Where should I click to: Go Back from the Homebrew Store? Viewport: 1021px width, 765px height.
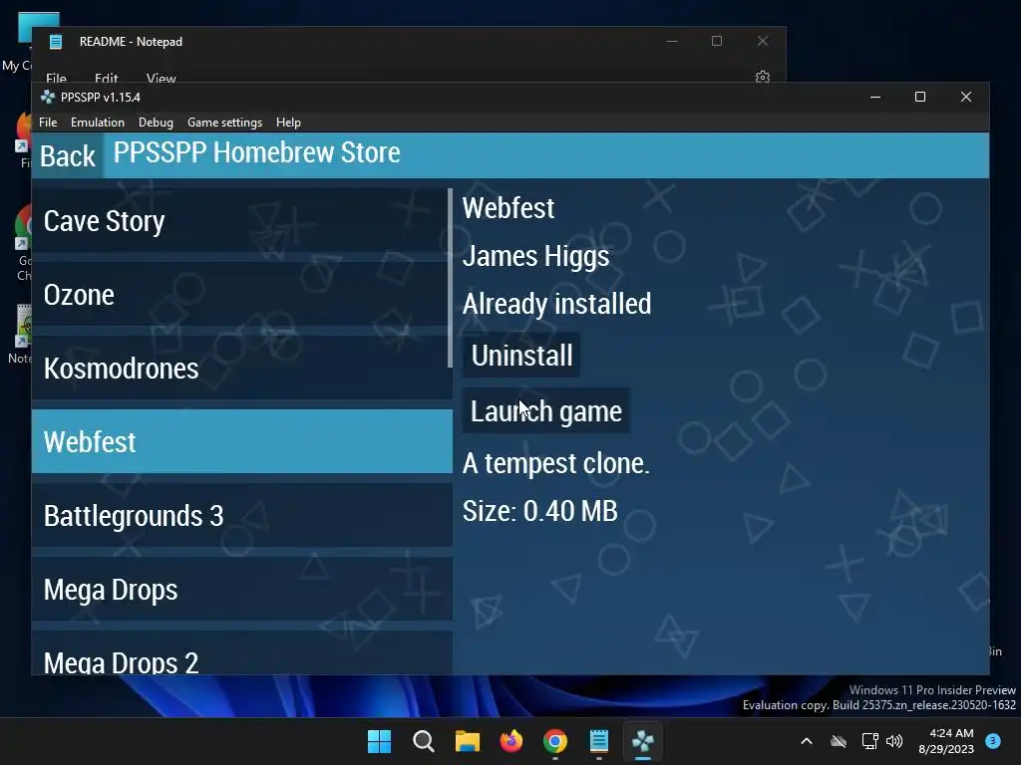[68, 155]
